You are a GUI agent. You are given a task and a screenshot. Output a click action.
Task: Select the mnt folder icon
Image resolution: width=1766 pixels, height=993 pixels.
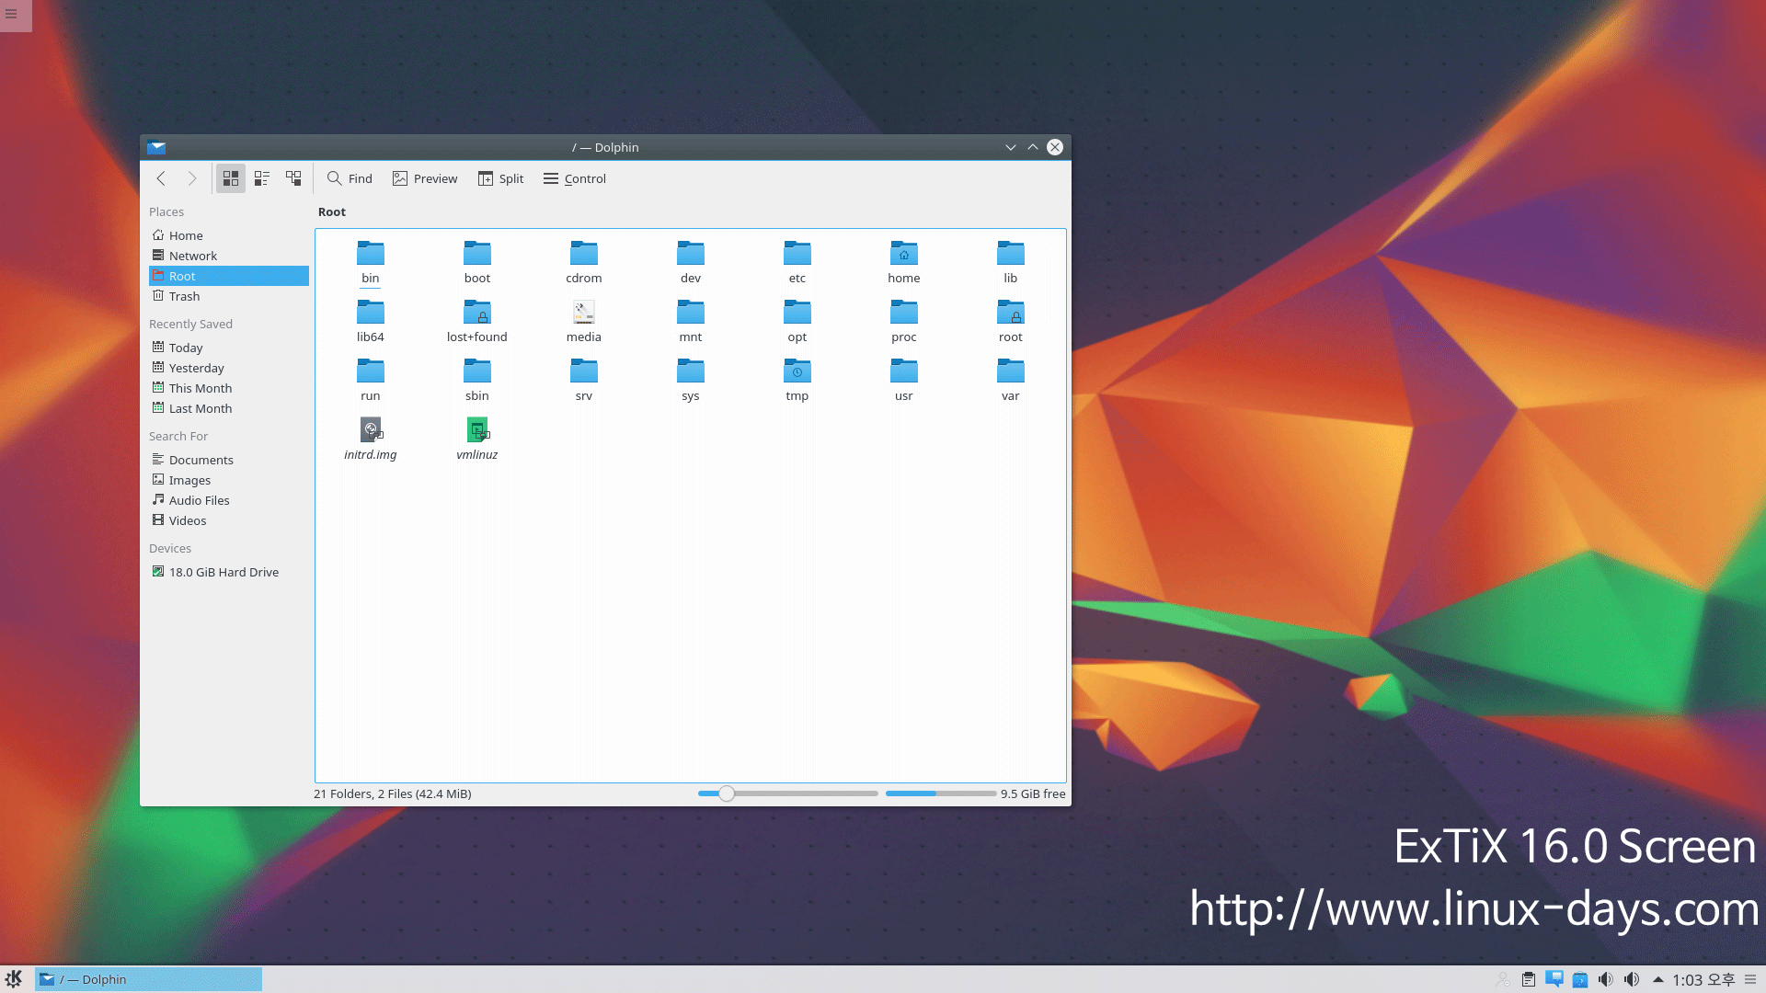pos(691,312)
